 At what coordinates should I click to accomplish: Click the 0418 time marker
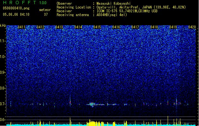coord(154,27)
